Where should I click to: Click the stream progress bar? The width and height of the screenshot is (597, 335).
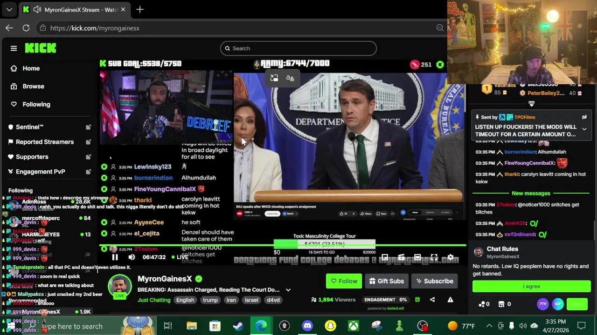(283, 245)
